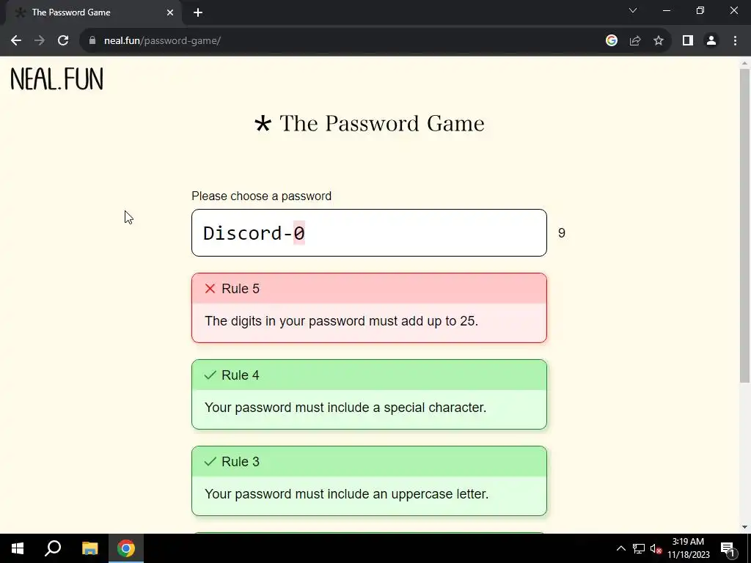751x563 pixels.
Task: Click 'Please choose a password' label
Action: 261,196
